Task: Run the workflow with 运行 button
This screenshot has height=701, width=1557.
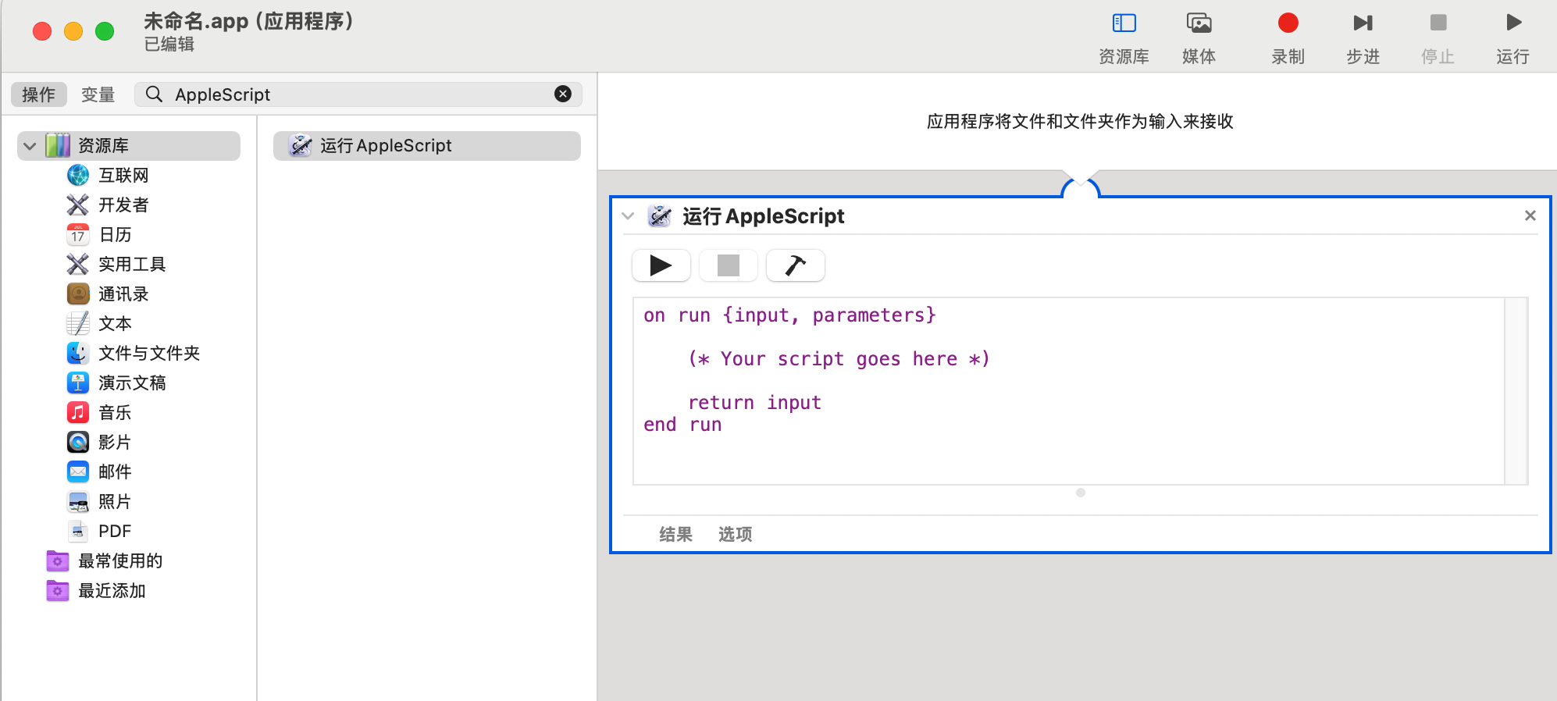Action: (x=1512, y=37)
